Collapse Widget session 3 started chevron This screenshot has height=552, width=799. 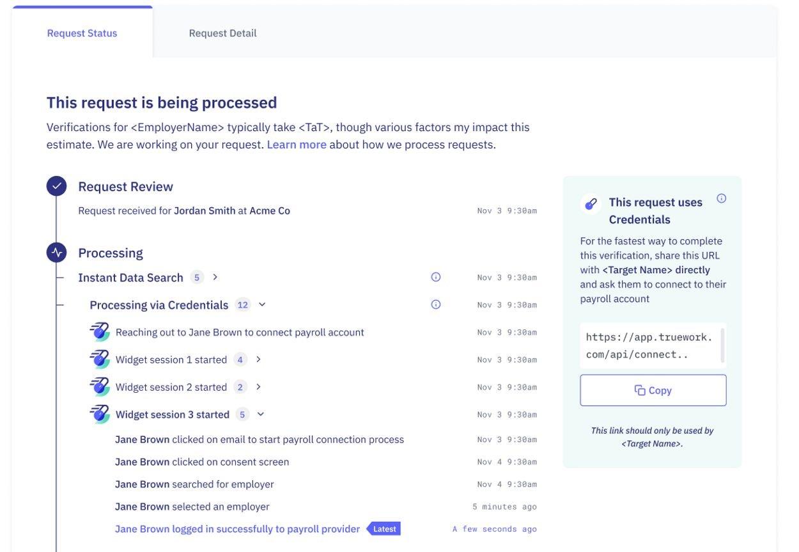261,414
